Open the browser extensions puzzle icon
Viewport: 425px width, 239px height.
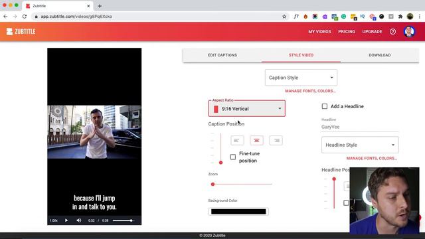400,17
